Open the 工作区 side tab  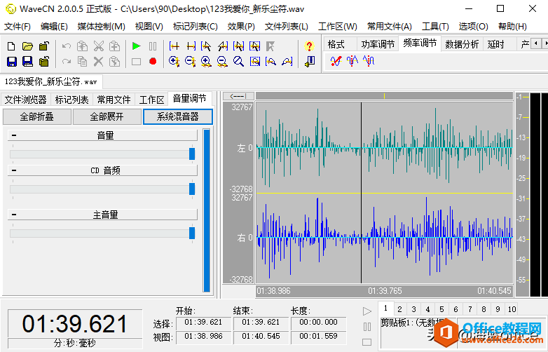point(151,100)
